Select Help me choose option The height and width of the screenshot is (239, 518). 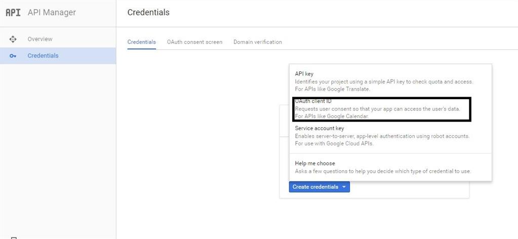click(x=390, y=167)
